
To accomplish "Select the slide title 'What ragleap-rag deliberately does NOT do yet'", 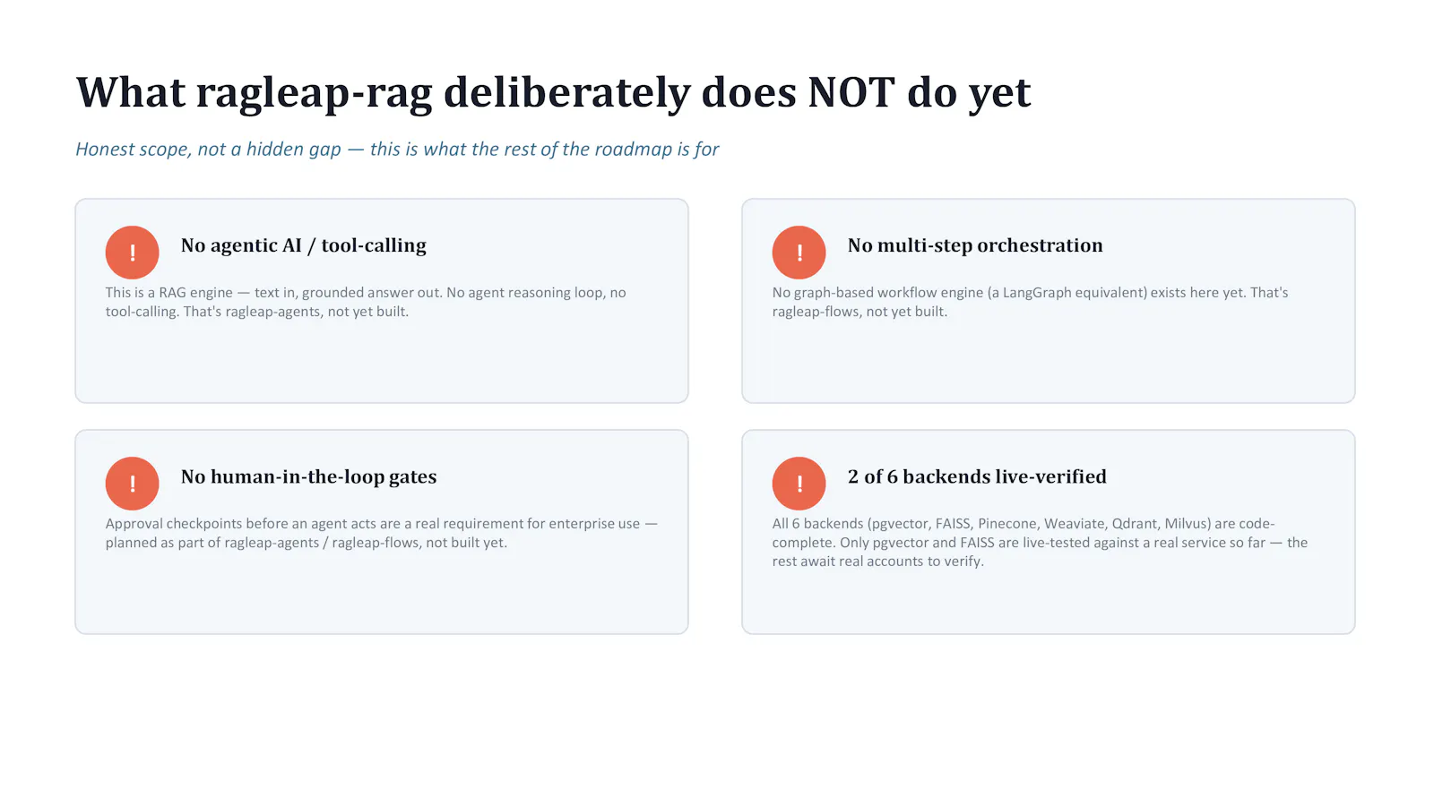I will (x=553, y=93).
